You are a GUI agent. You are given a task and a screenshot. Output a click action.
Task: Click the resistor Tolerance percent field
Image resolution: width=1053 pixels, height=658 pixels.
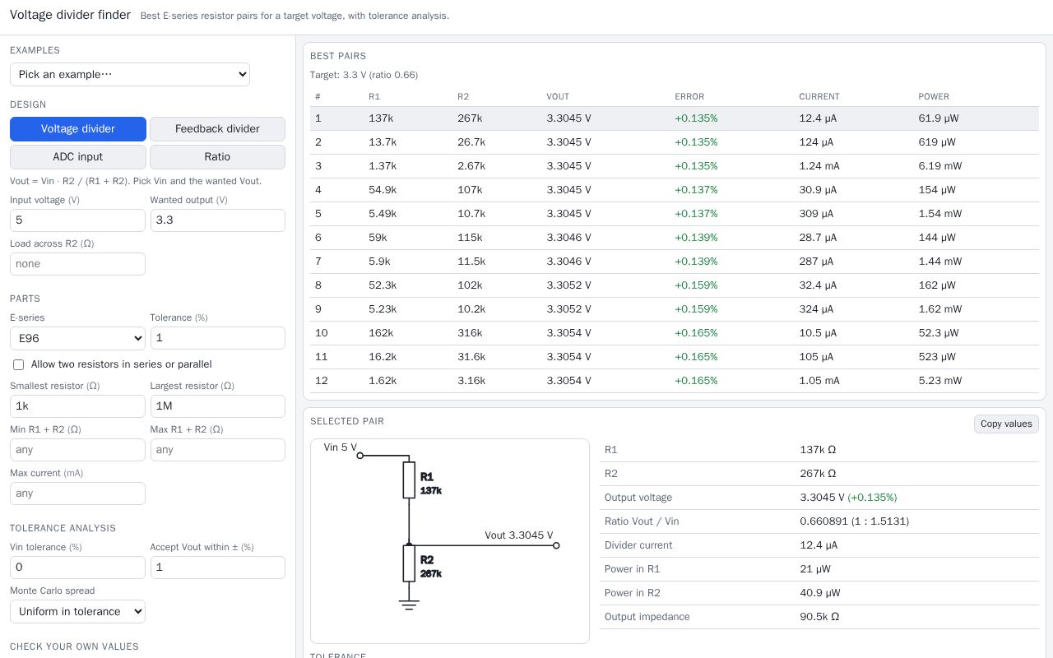click(x=218, y=338)
